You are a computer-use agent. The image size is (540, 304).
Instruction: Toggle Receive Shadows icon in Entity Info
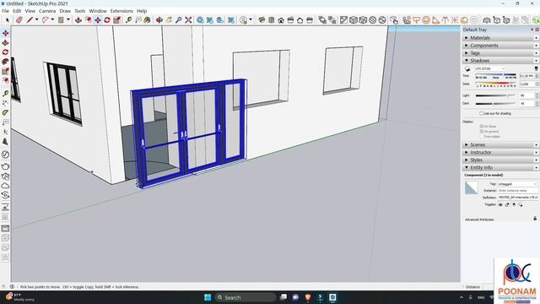pos(514,204)
